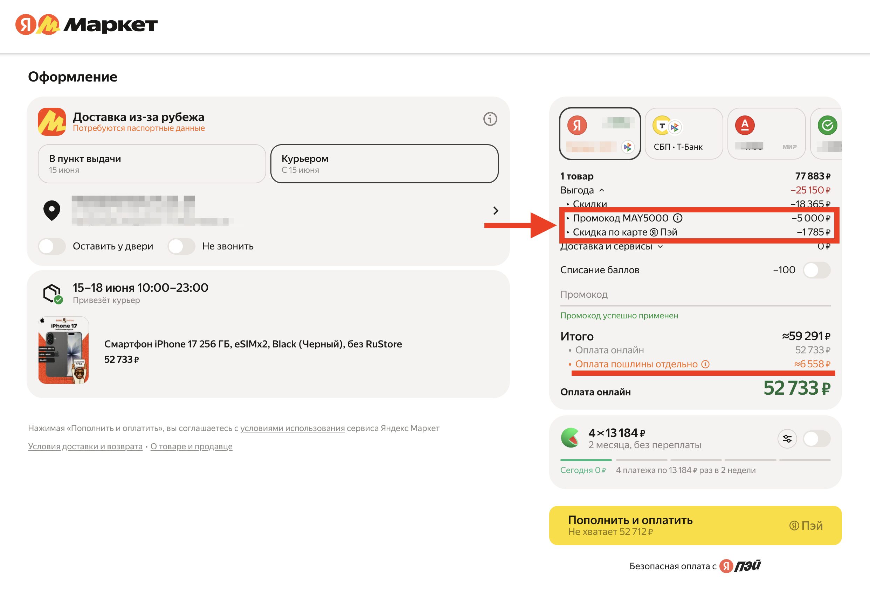Click the Пополнить и оплатить button
Image resolution: width=870 pixels, height=606 pixels.
(x=695, y=526)
